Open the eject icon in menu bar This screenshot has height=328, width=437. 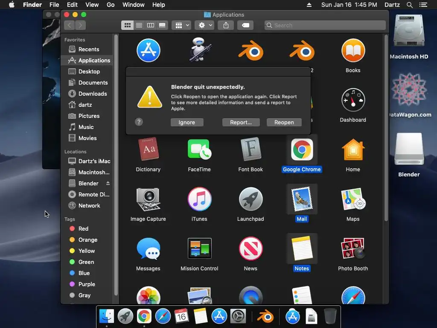click(x=309, y=5)
